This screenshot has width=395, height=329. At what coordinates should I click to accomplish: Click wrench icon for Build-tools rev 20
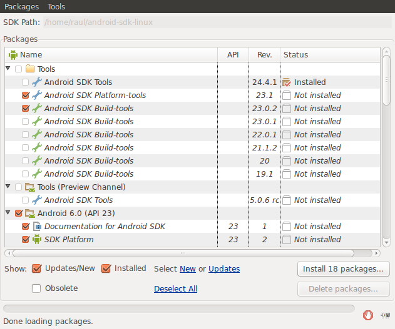click(37, 160)
